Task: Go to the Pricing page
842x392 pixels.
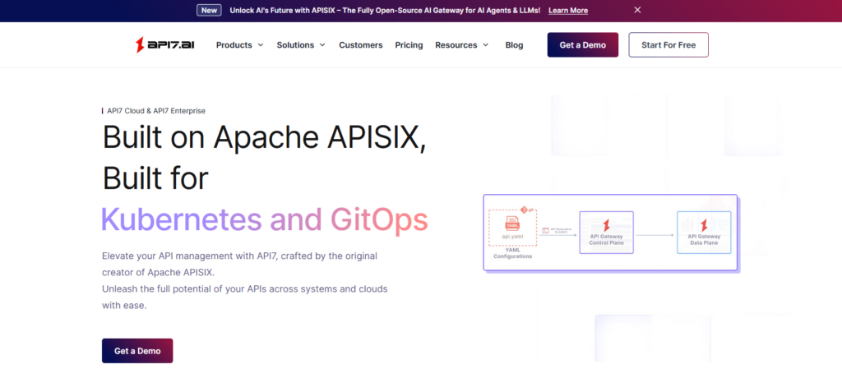Action: [x=409, y=45]
